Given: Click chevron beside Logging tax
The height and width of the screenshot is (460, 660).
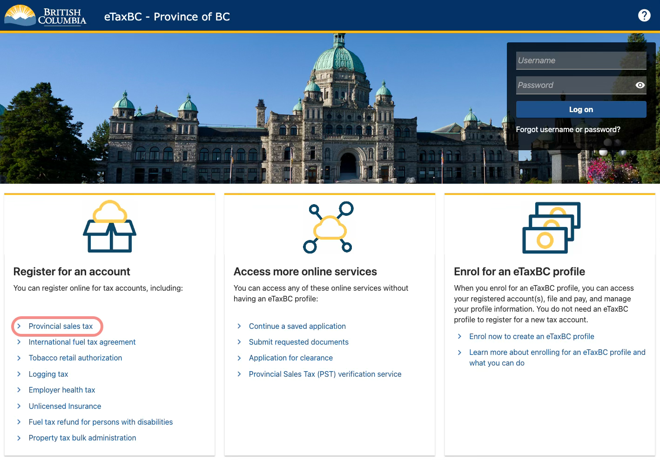Looking at the screenshot, I should [x=19, y=374].
